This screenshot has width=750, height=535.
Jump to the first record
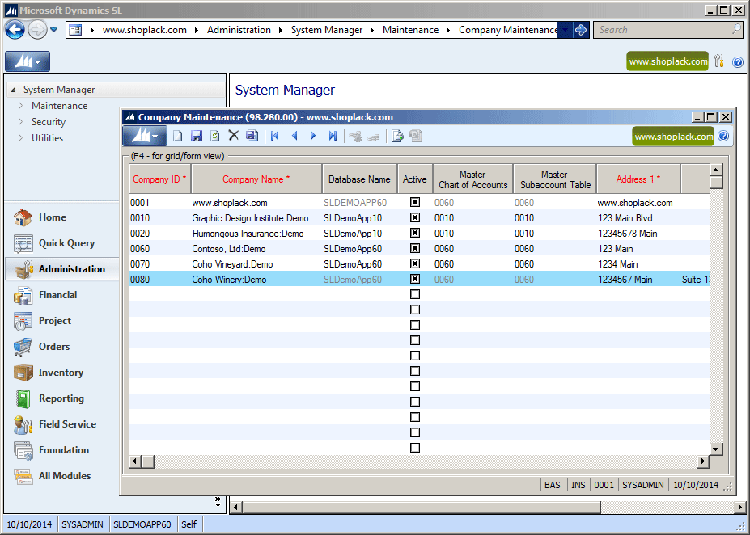click(x=274, y=136)
